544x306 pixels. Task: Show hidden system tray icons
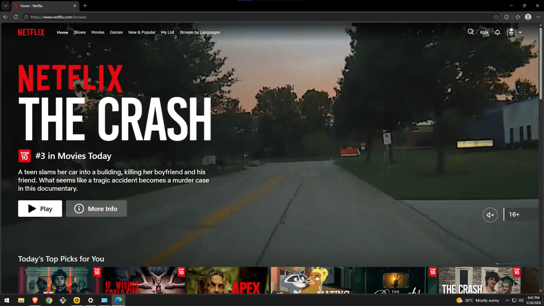pyautogui.click(x=507, y=300)
